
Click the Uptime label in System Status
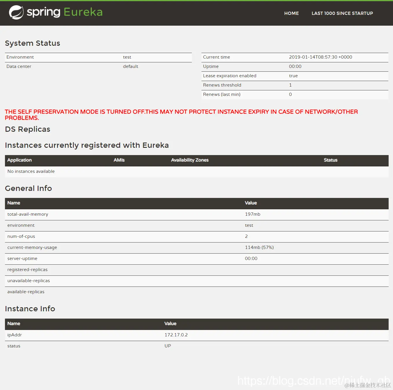click(x=211, y=66)
